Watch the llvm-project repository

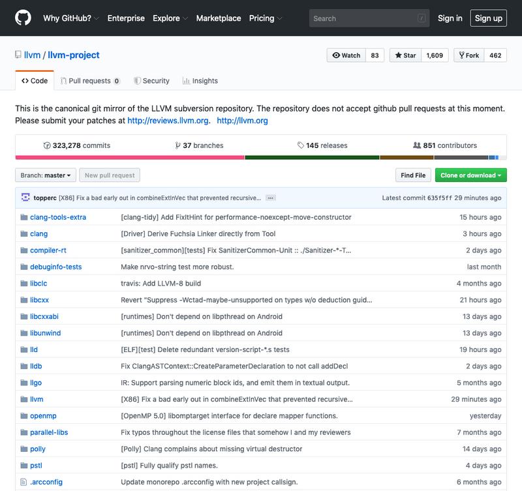tap(346, 55)
